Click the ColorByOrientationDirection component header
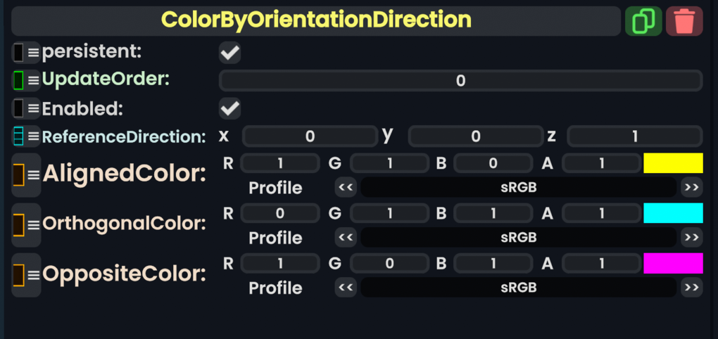Viewport: 718px width, 339px height. point(316,20)
